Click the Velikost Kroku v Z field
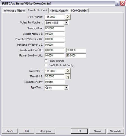The height and width of the screenshot is (136, 126). point(55,34)
